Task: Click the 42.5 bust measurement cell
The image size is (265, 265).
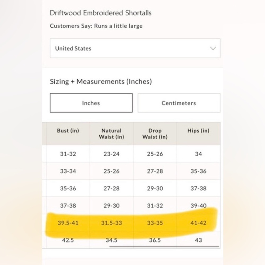Action: (x=68, y=240)
